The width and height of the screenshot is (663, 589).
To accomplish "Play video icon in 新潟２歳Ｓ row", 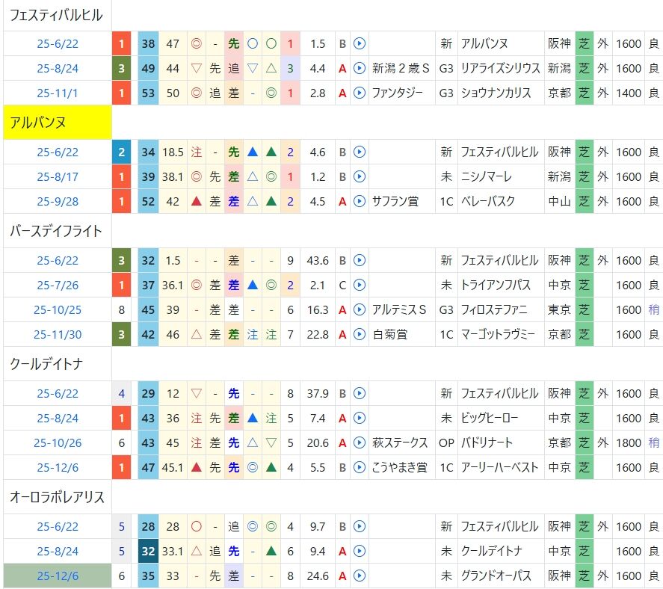I will point(360,68).
